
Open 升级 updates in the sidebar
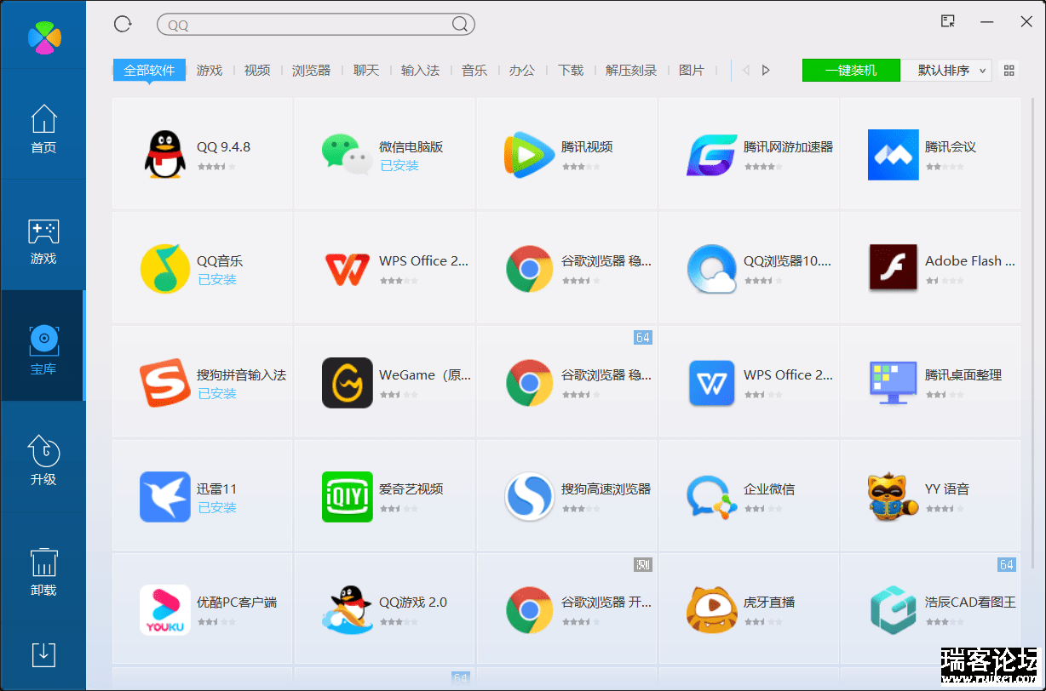(43, 460)
